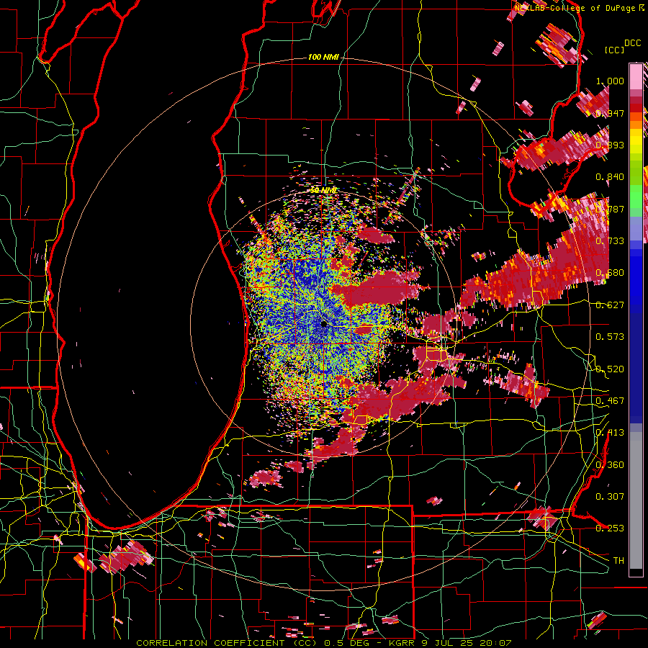Viewport: 648px width, 648px height.
Task: Click the 0.947 legend value
Action: point(610,113)
